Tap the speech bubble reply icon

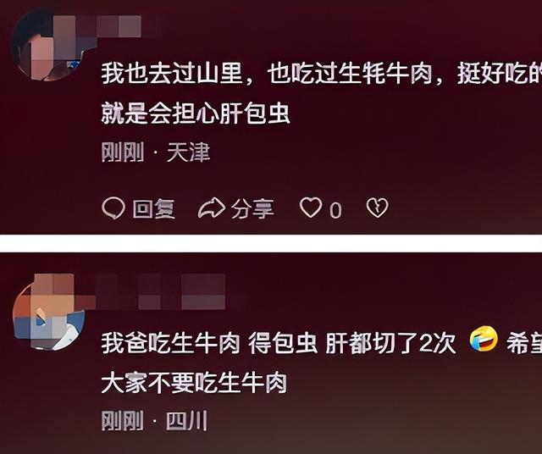tap(113, 208)
